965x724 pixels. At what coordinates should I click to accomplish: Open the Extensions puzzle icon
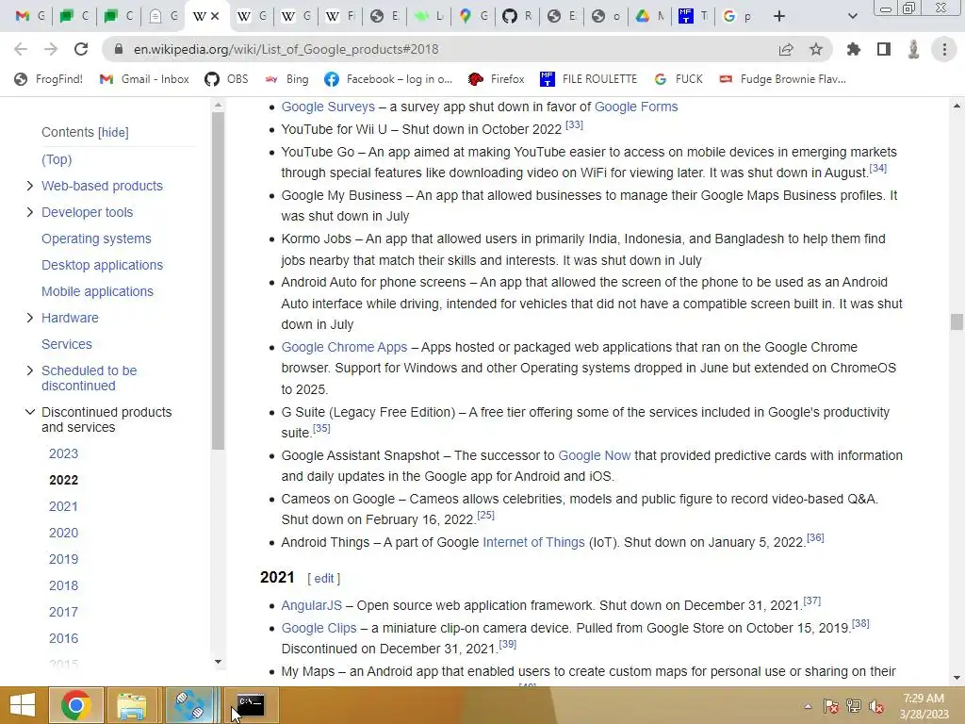pos(854,49)
